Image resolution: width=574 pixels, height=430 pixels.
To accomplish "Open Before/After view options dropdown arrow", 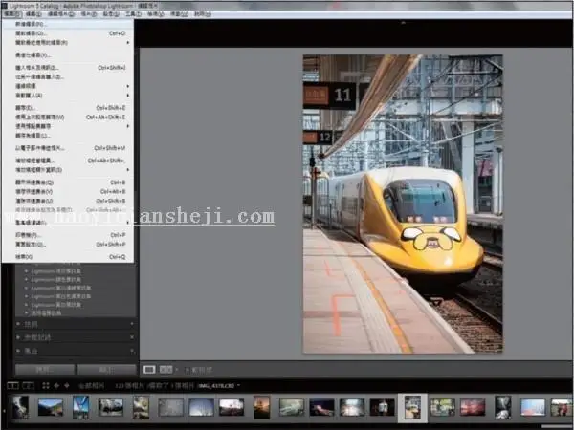I will [177, 370].
